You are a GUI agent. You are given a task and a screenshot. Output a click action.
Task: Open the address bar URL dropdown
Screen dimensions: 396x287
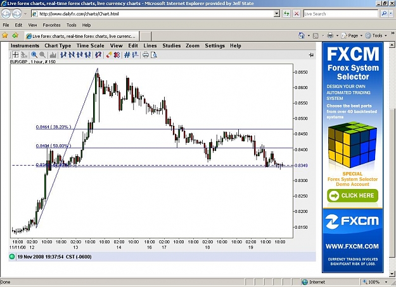tap(277, 14)
